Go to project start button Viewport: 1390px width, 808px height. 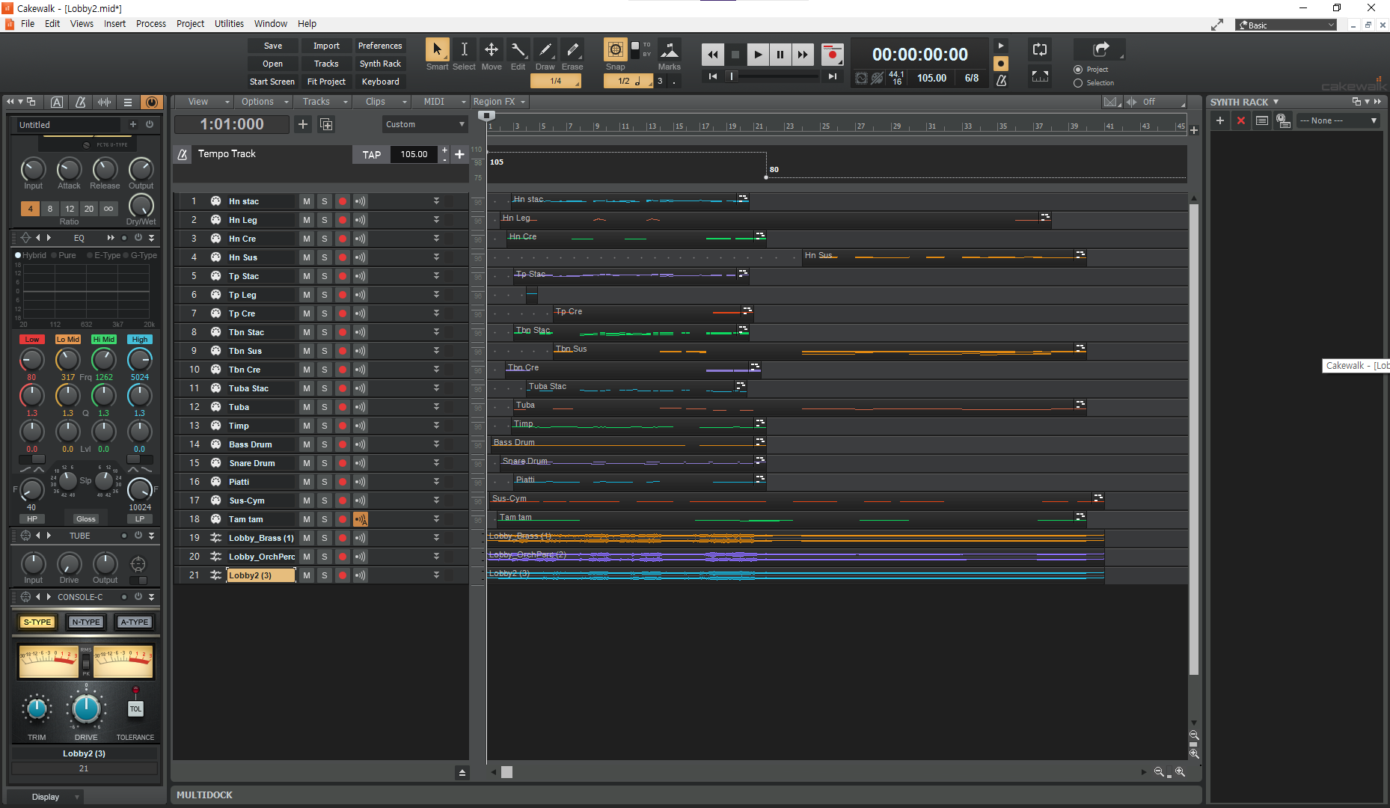coord(712,76)
